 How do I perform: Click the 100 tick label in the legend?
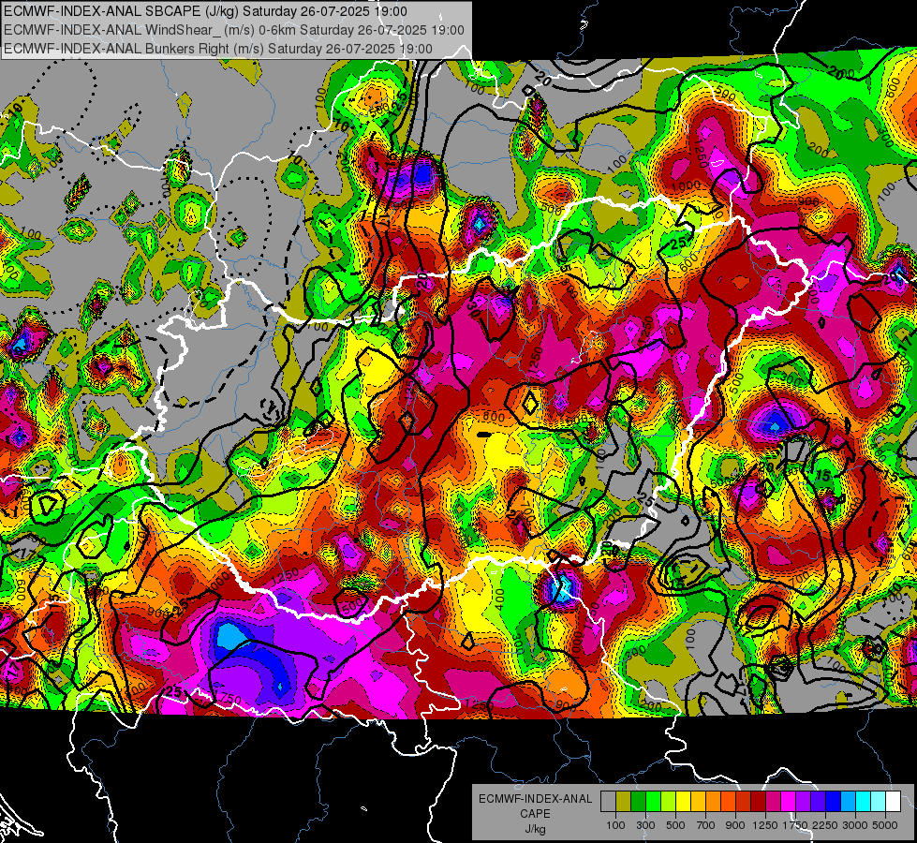(x=615, y=825)
